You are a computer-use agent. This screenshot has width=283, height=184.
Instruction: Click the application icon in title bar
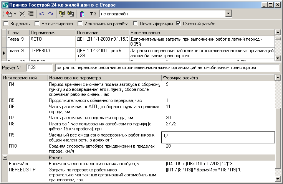5,5
